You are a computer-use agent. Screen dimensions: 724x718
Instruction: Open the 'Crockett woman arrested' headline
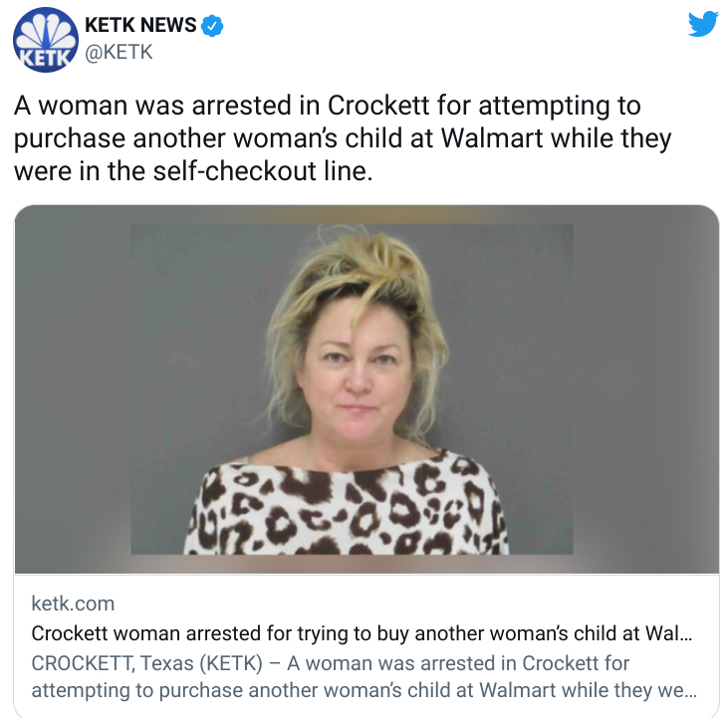coord(362,633)
